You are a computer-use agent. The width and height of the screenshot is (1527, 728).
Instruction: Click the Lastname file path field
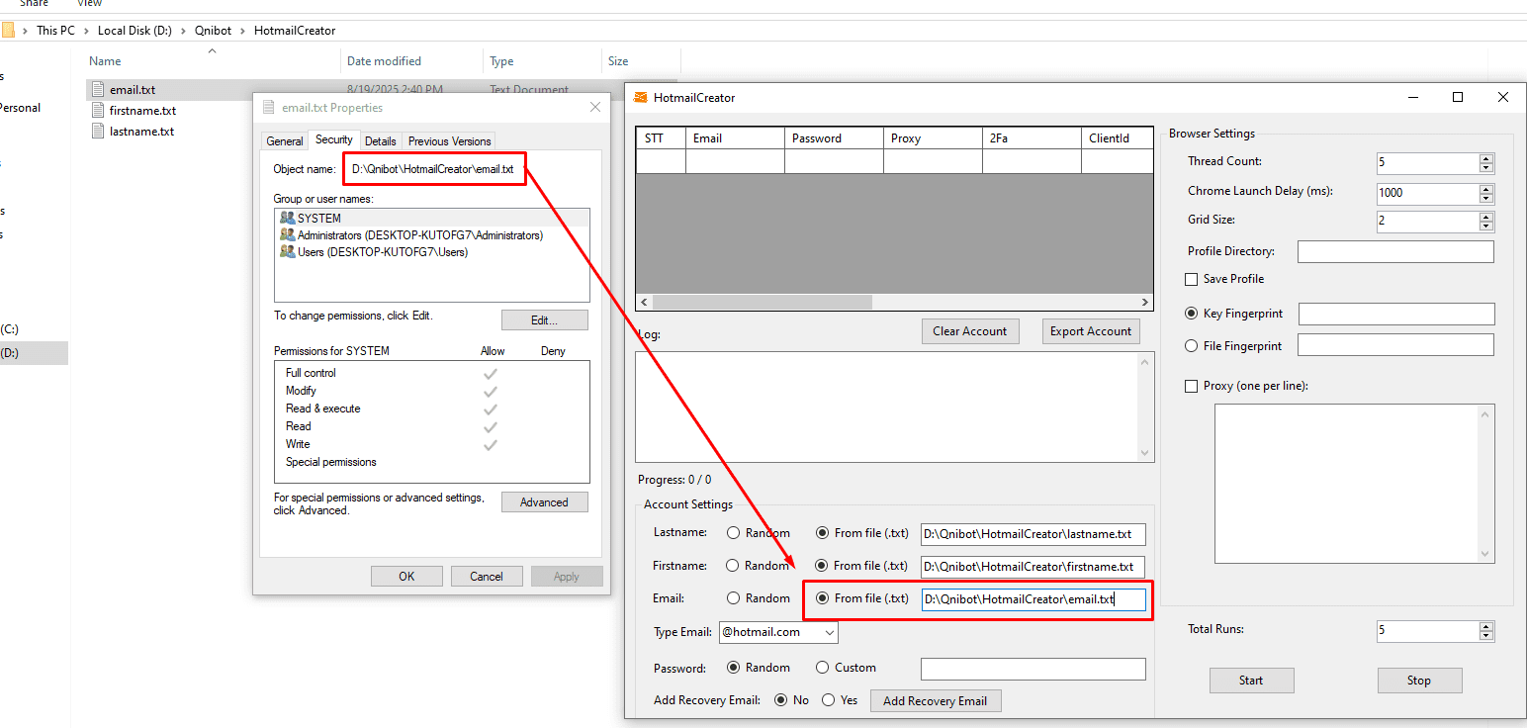1033,534
